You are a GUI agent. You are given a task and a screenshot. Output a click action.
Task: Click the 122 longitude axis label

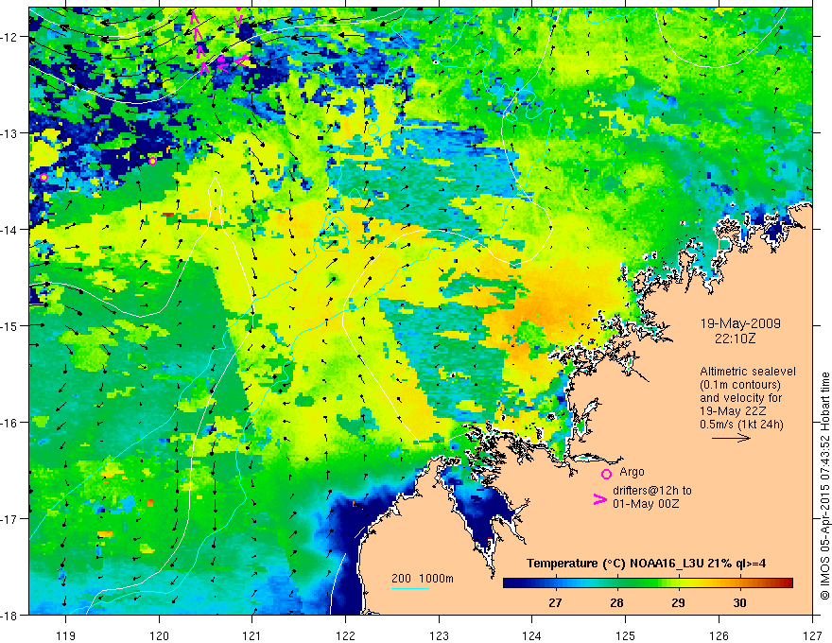[345, 635]
